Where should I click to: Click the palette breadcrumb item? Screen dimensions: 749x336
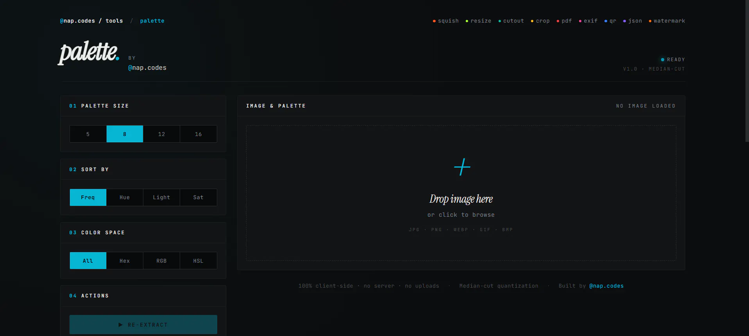point(152,21)
